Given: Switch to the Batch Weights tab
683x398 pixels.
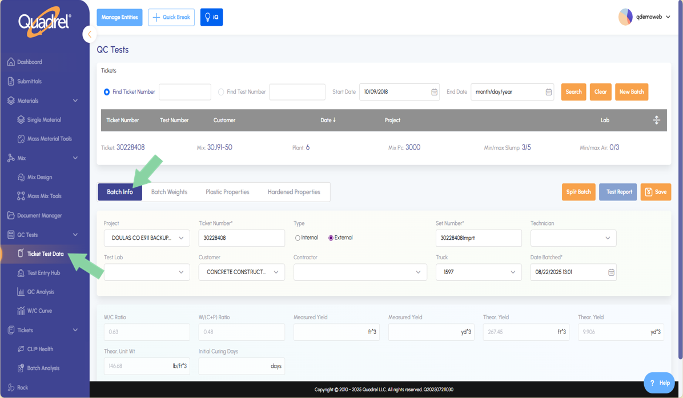Looking at the screenshot, I should 170,192.
